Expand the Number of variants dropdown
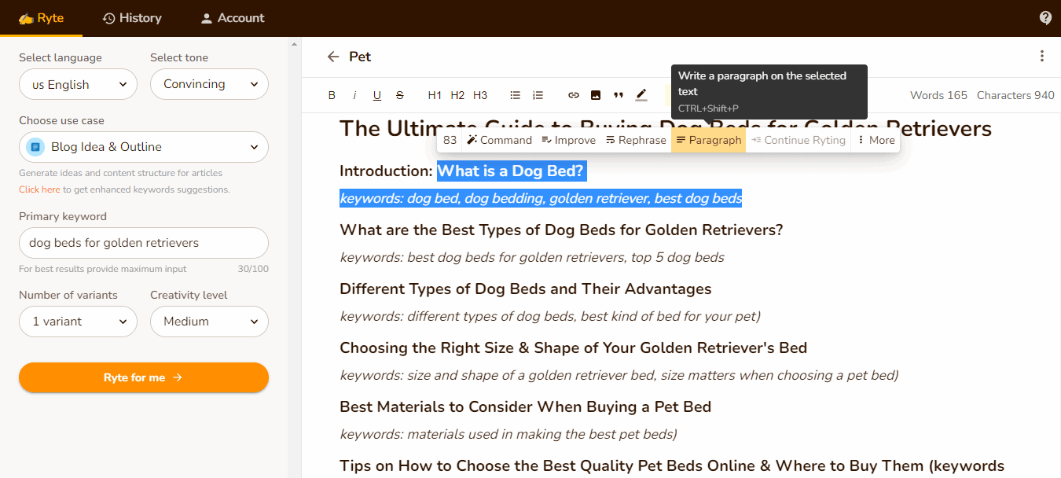This screenshot has height=478, width=1061. click(77, 322)
